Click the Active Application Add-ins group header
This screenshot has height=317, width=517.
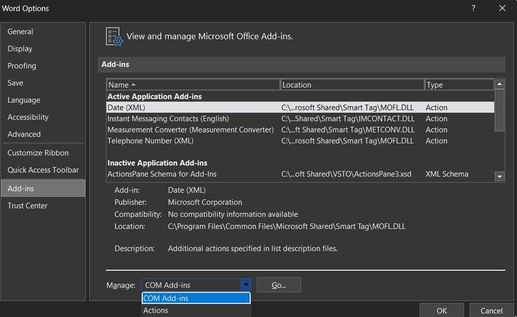coord(154,96)
